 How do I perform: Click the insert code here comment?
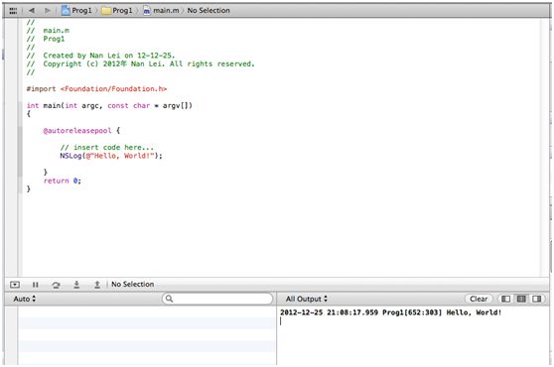[106, 147]
